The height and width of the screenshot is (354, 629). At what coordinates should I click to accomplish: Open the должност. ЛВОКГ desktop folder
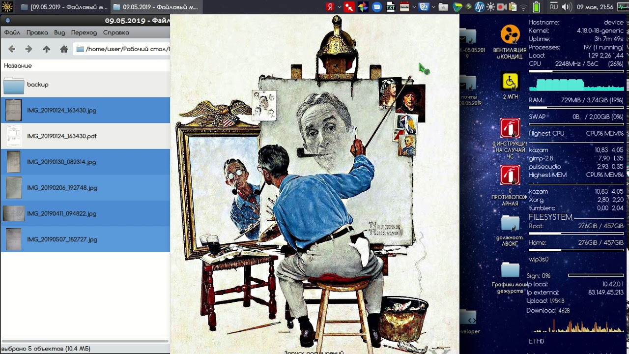point(510,230)
